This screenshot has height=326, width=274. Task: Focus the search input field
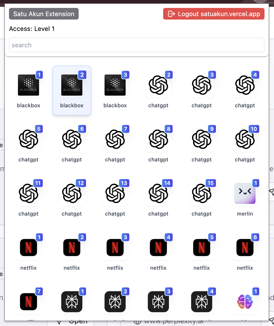tap(137, 45)
